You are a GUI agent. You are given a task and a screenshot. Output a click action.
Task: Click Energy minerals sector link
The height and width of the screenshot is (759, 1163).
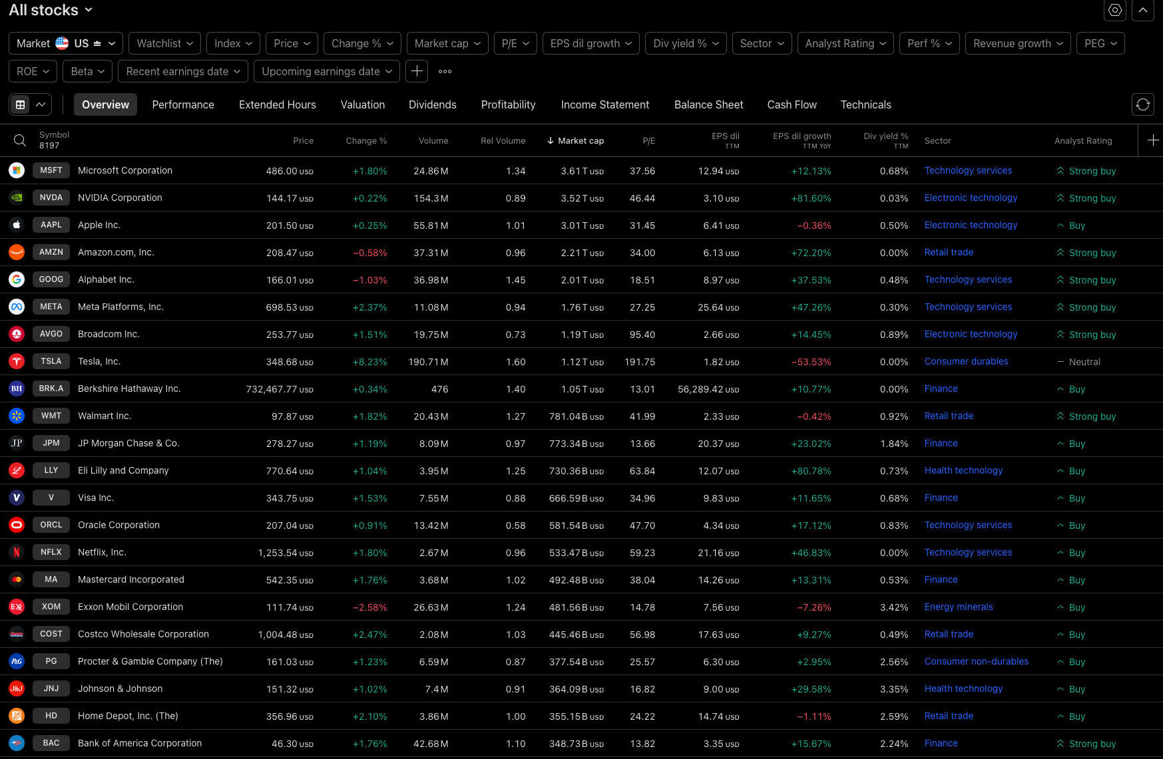tap(959, 607)
